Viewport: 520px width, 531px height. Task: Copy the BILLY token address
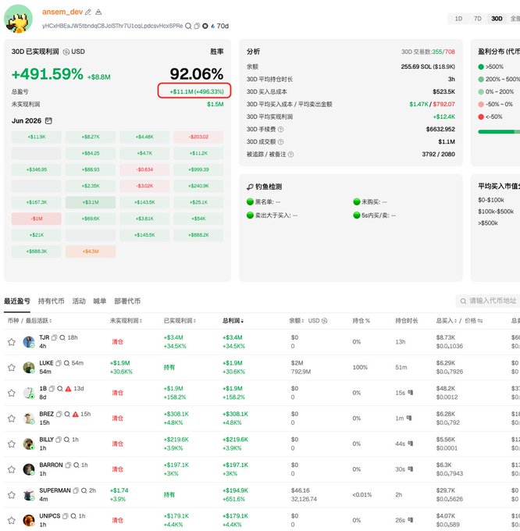coord(59,440)
